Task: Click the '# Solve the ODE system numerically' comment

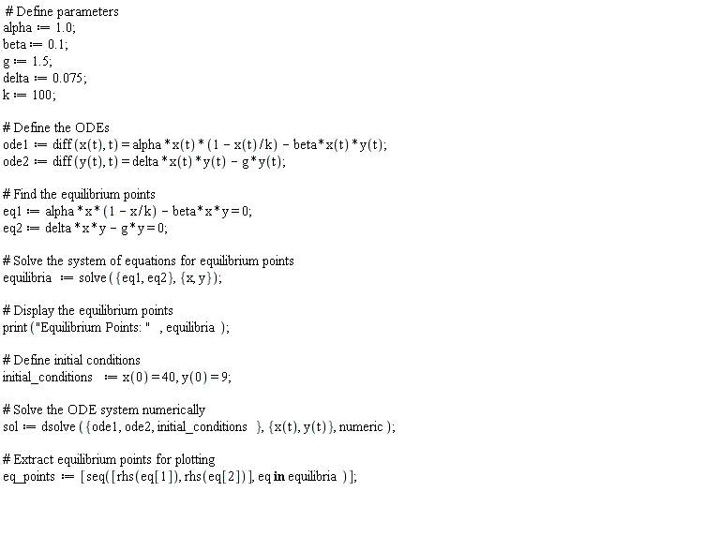Action: click(104, 410)
